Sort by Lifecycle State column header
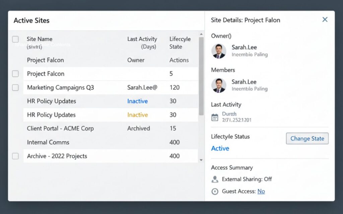This screenshot has height=214, width=343. point(180,43)
